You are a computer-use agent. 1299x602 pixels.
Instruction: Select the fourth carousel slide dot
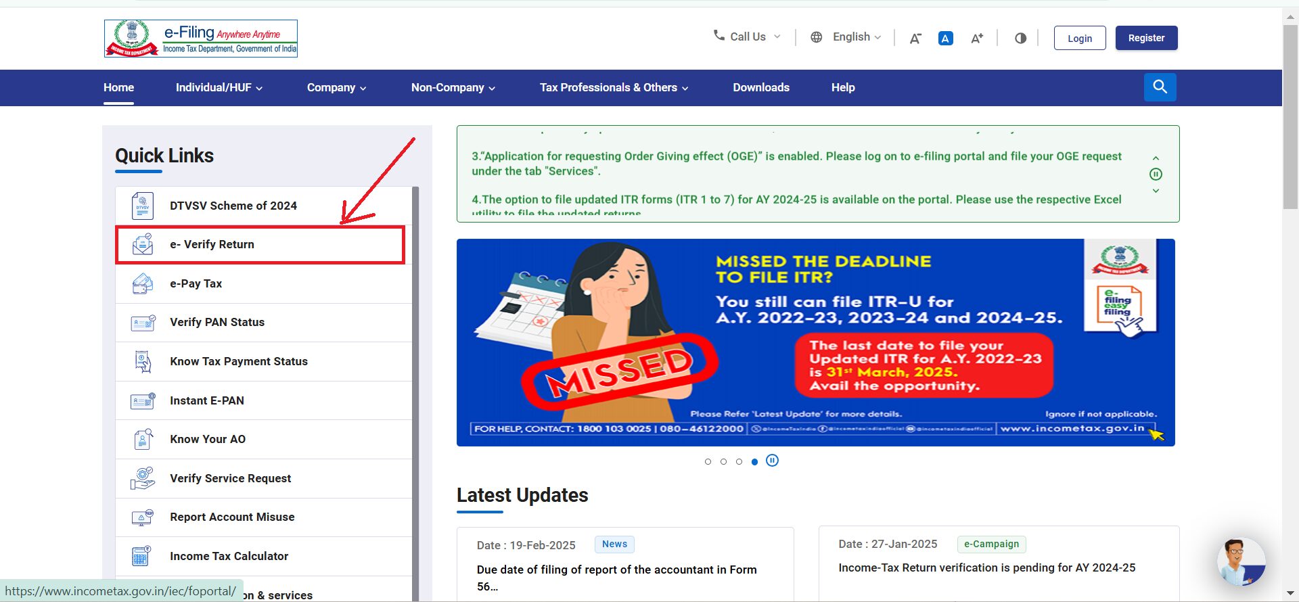[x=754, y=462]
